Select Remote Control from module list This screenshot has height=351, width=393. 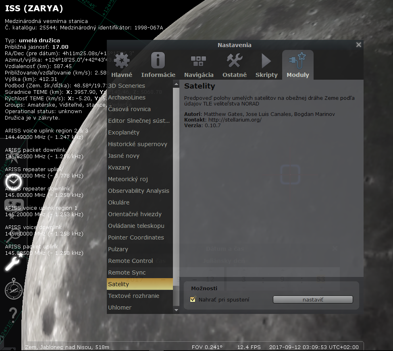[x=130, y=261]
